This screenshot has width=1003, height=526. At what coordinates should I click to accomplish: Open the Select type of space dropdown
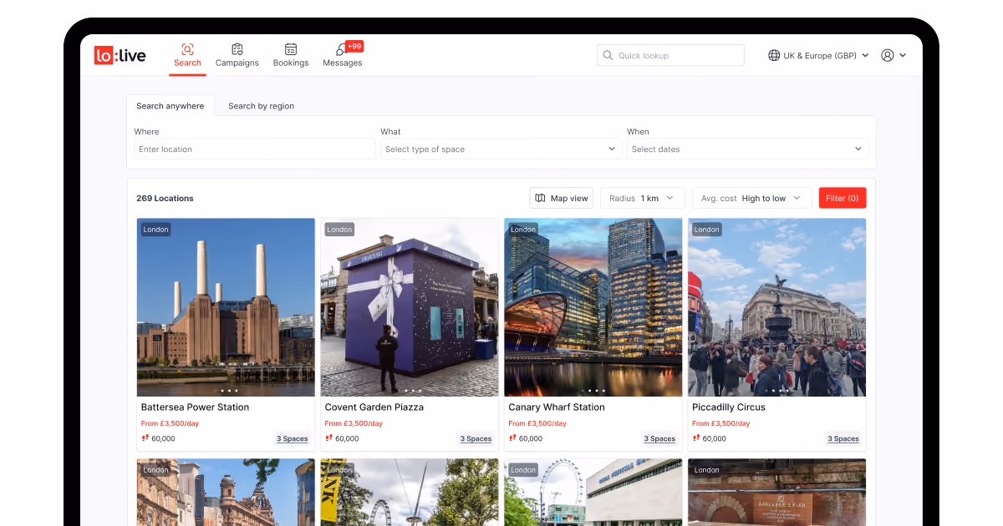501,149
